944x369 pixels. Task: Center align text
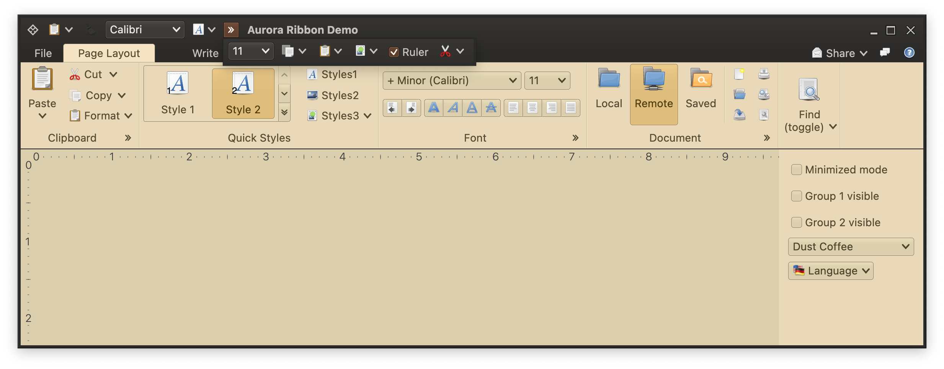pos(532,108)
